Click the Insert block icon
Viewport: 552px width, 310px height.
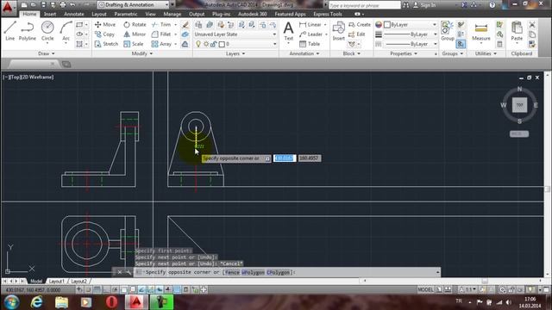(x=338, y=31)
